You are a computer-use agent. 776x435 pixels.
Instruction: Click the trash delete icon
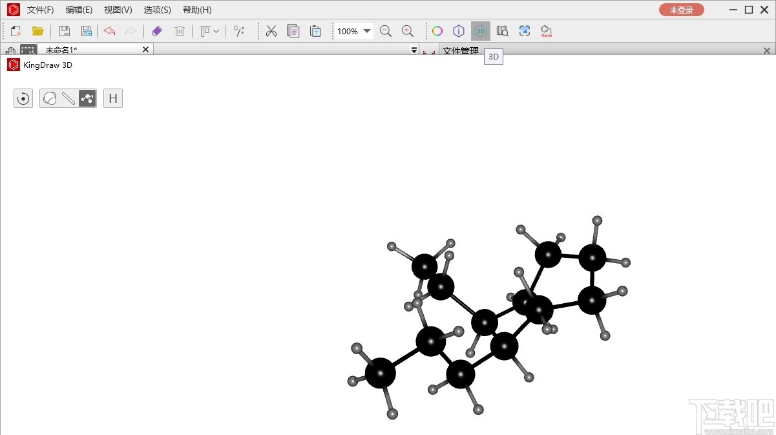coord(180,31)
